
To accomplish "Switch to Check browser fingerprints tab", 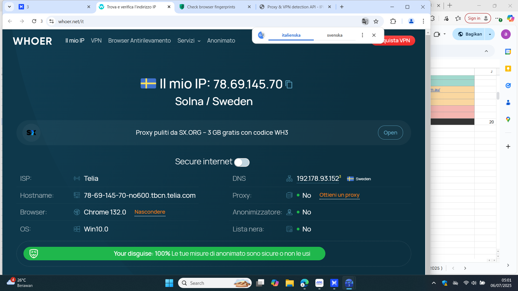I will click(x=211, y=7).
